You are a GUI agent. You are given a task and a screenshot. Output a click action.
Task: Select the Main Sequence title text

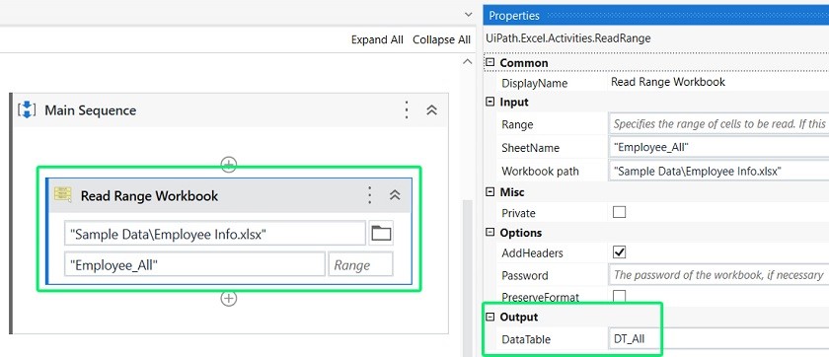click(x=91, y=110)
